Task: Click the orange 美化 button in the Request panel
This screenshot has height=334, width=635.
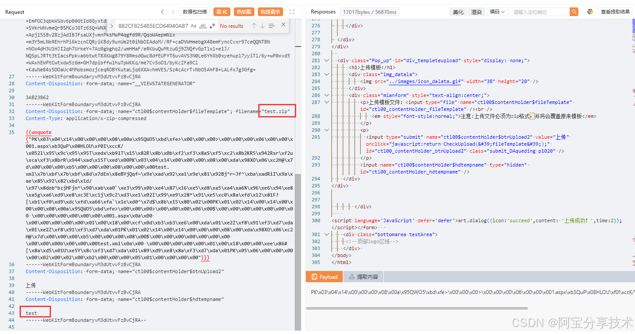Action: tap(222, 12)
